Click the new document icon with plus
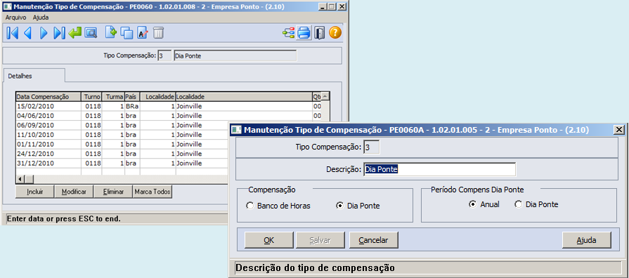629x278 pixels. point(111,32)
